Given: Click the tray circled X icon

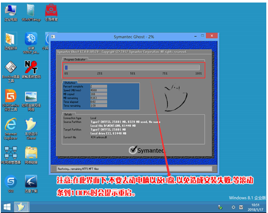Looking at the screenshot, I should pos(233,207).
